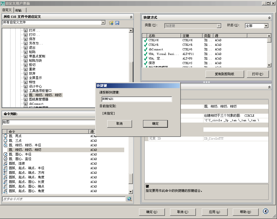Click the green check mark for CTRL+H
The width and height of the screenshot is (277, 219).
pyautogui.click(x=146, y=40)
